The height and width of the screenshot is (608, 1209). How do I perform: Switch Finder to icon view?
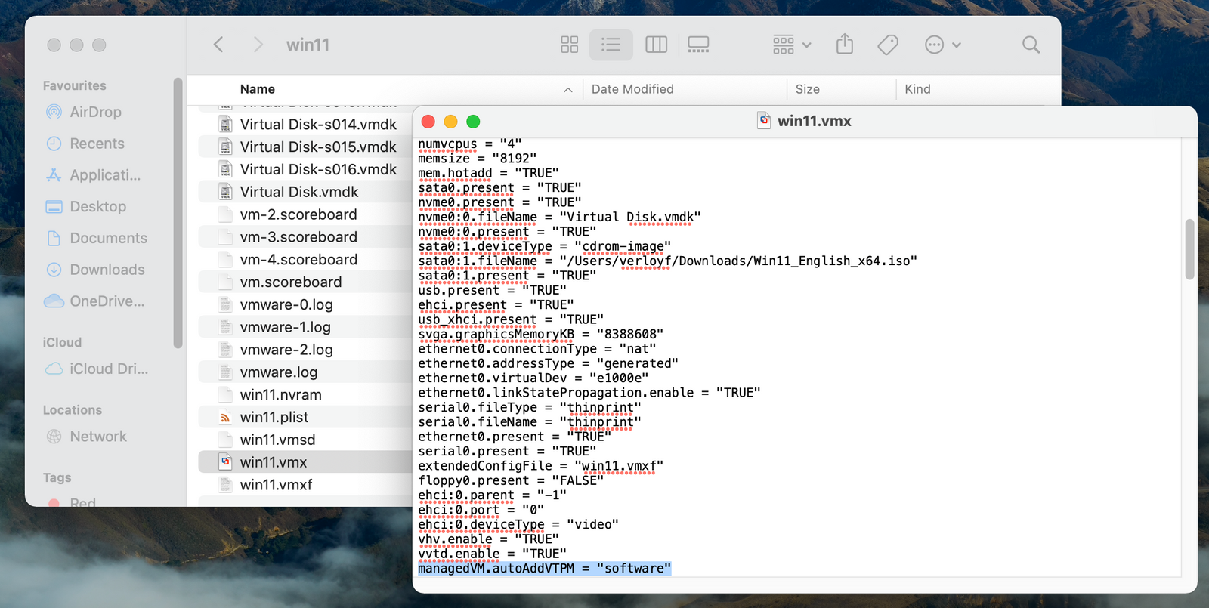point(570,45)
